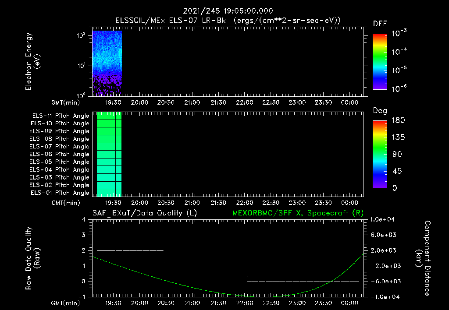
Task: Click the Raw Data Quality (Raw) axis label
Action: tap(32, 258)
